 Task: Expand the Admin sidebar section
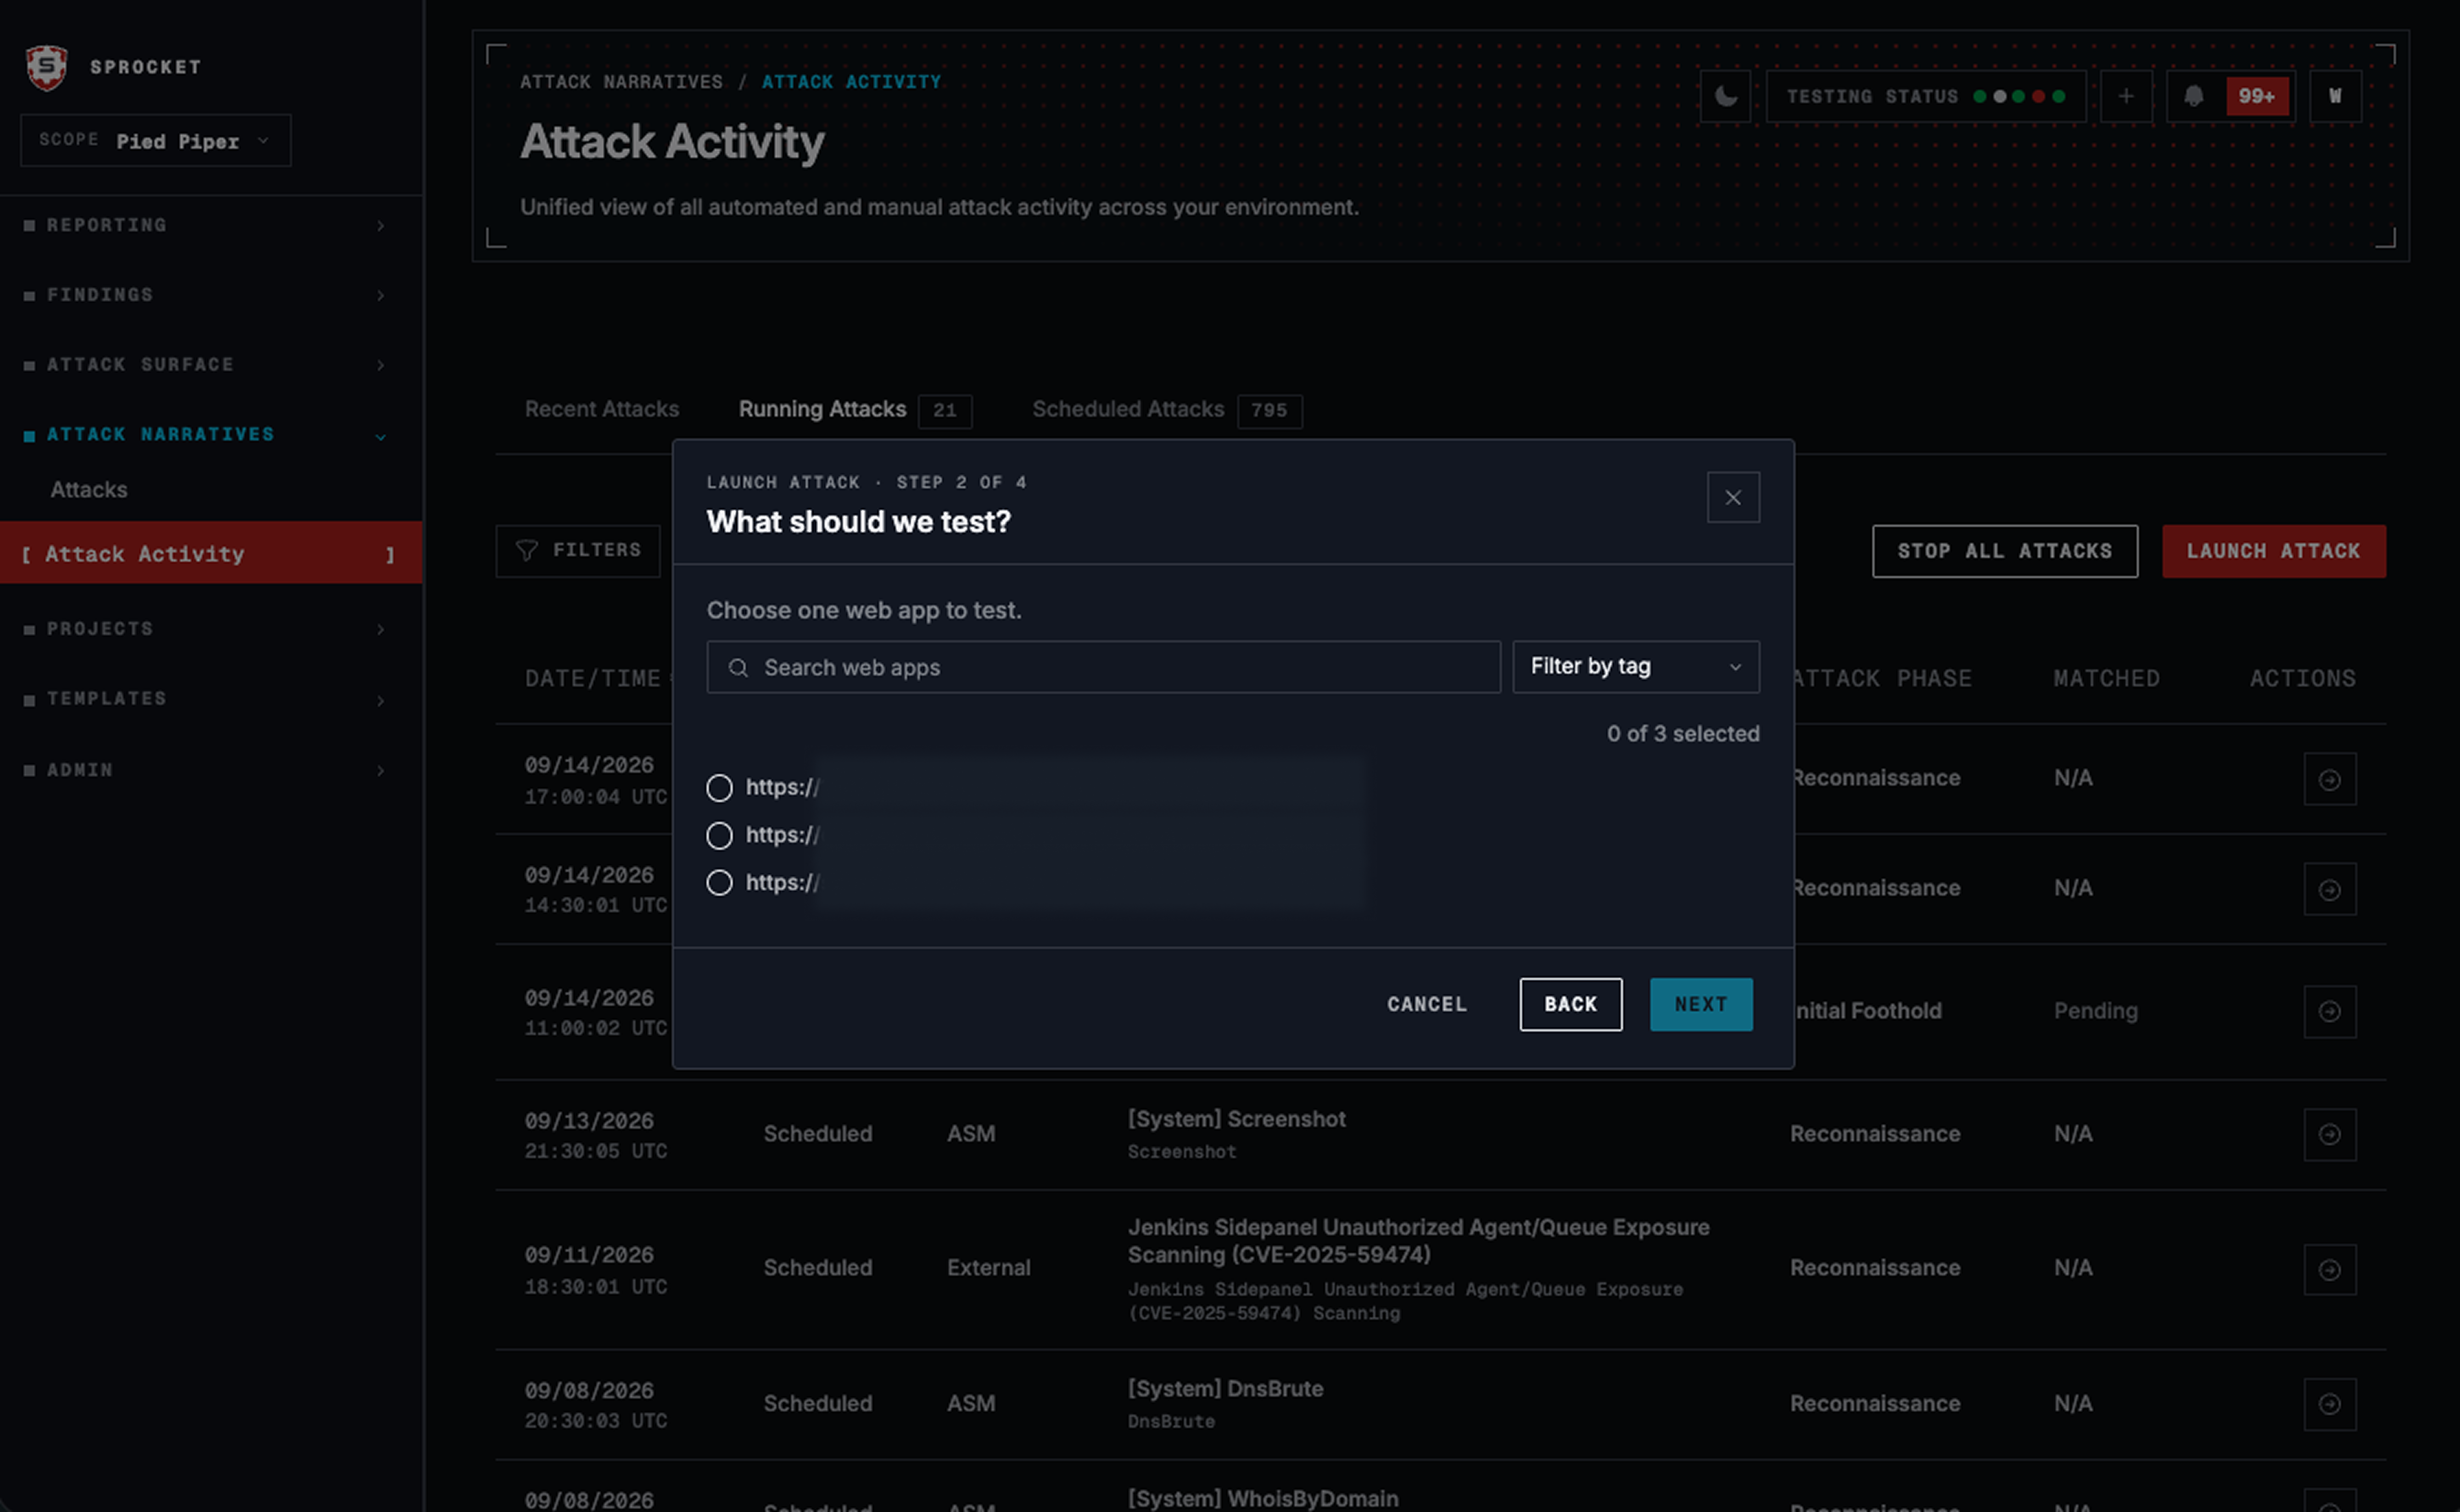coord(205,770)
